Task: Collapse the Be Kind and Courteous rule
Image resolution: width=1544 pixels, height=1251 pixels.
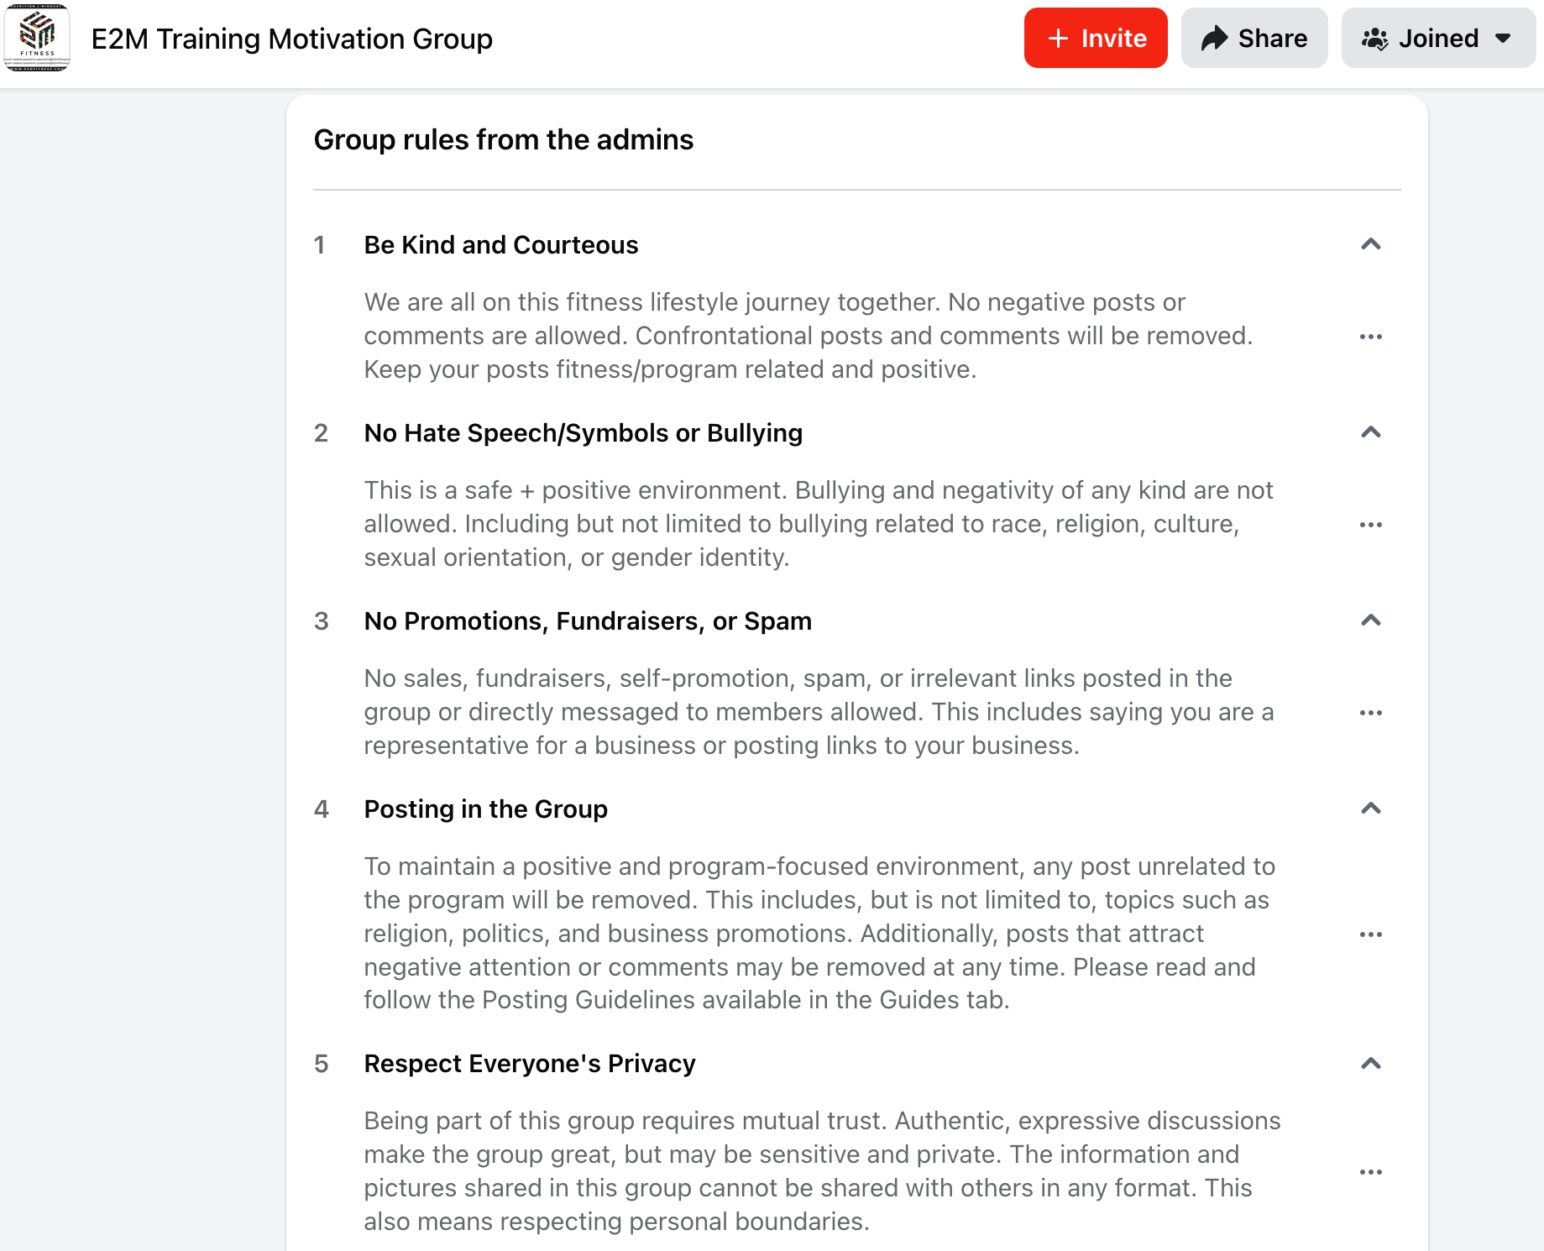Action: coord(1370,244)
